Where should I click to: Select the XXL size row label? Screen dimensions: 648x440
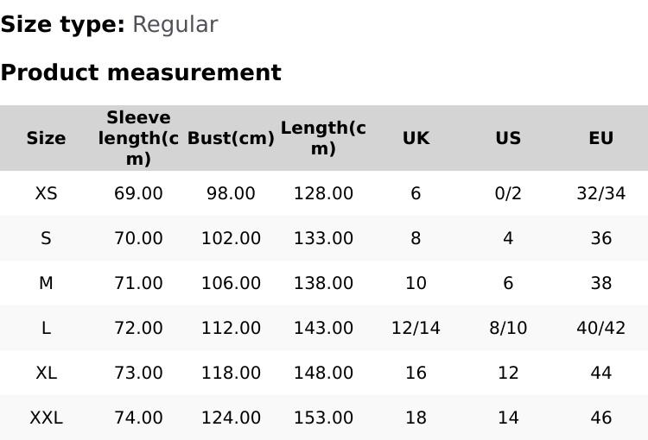click(x=46, y=418)
